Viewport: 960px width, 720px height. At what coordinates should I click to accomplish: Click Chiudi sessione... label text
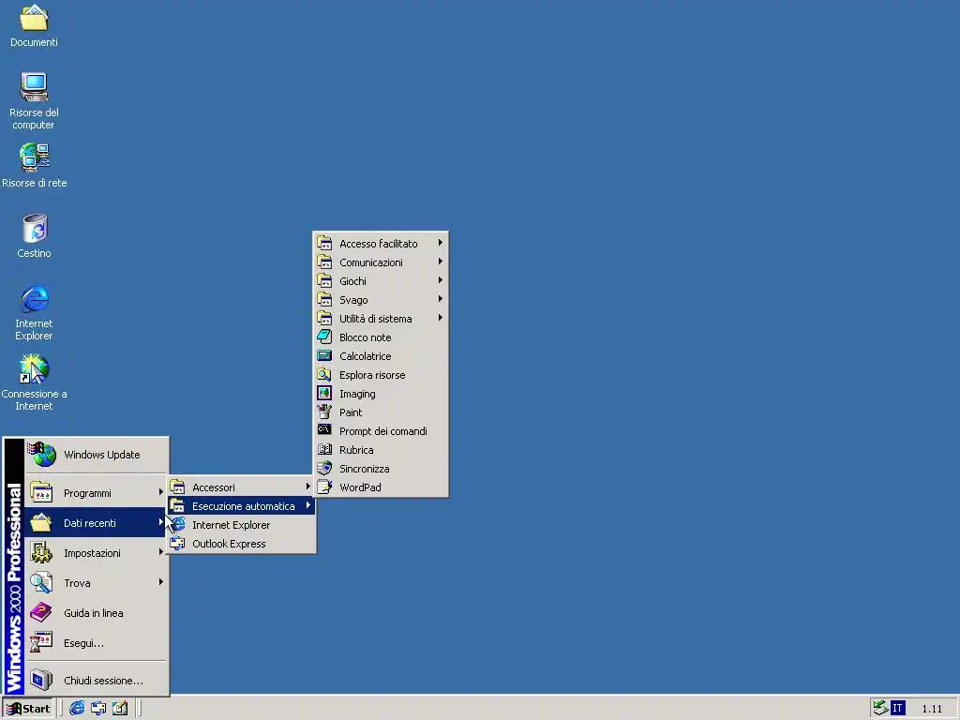(x=103, y=681)
